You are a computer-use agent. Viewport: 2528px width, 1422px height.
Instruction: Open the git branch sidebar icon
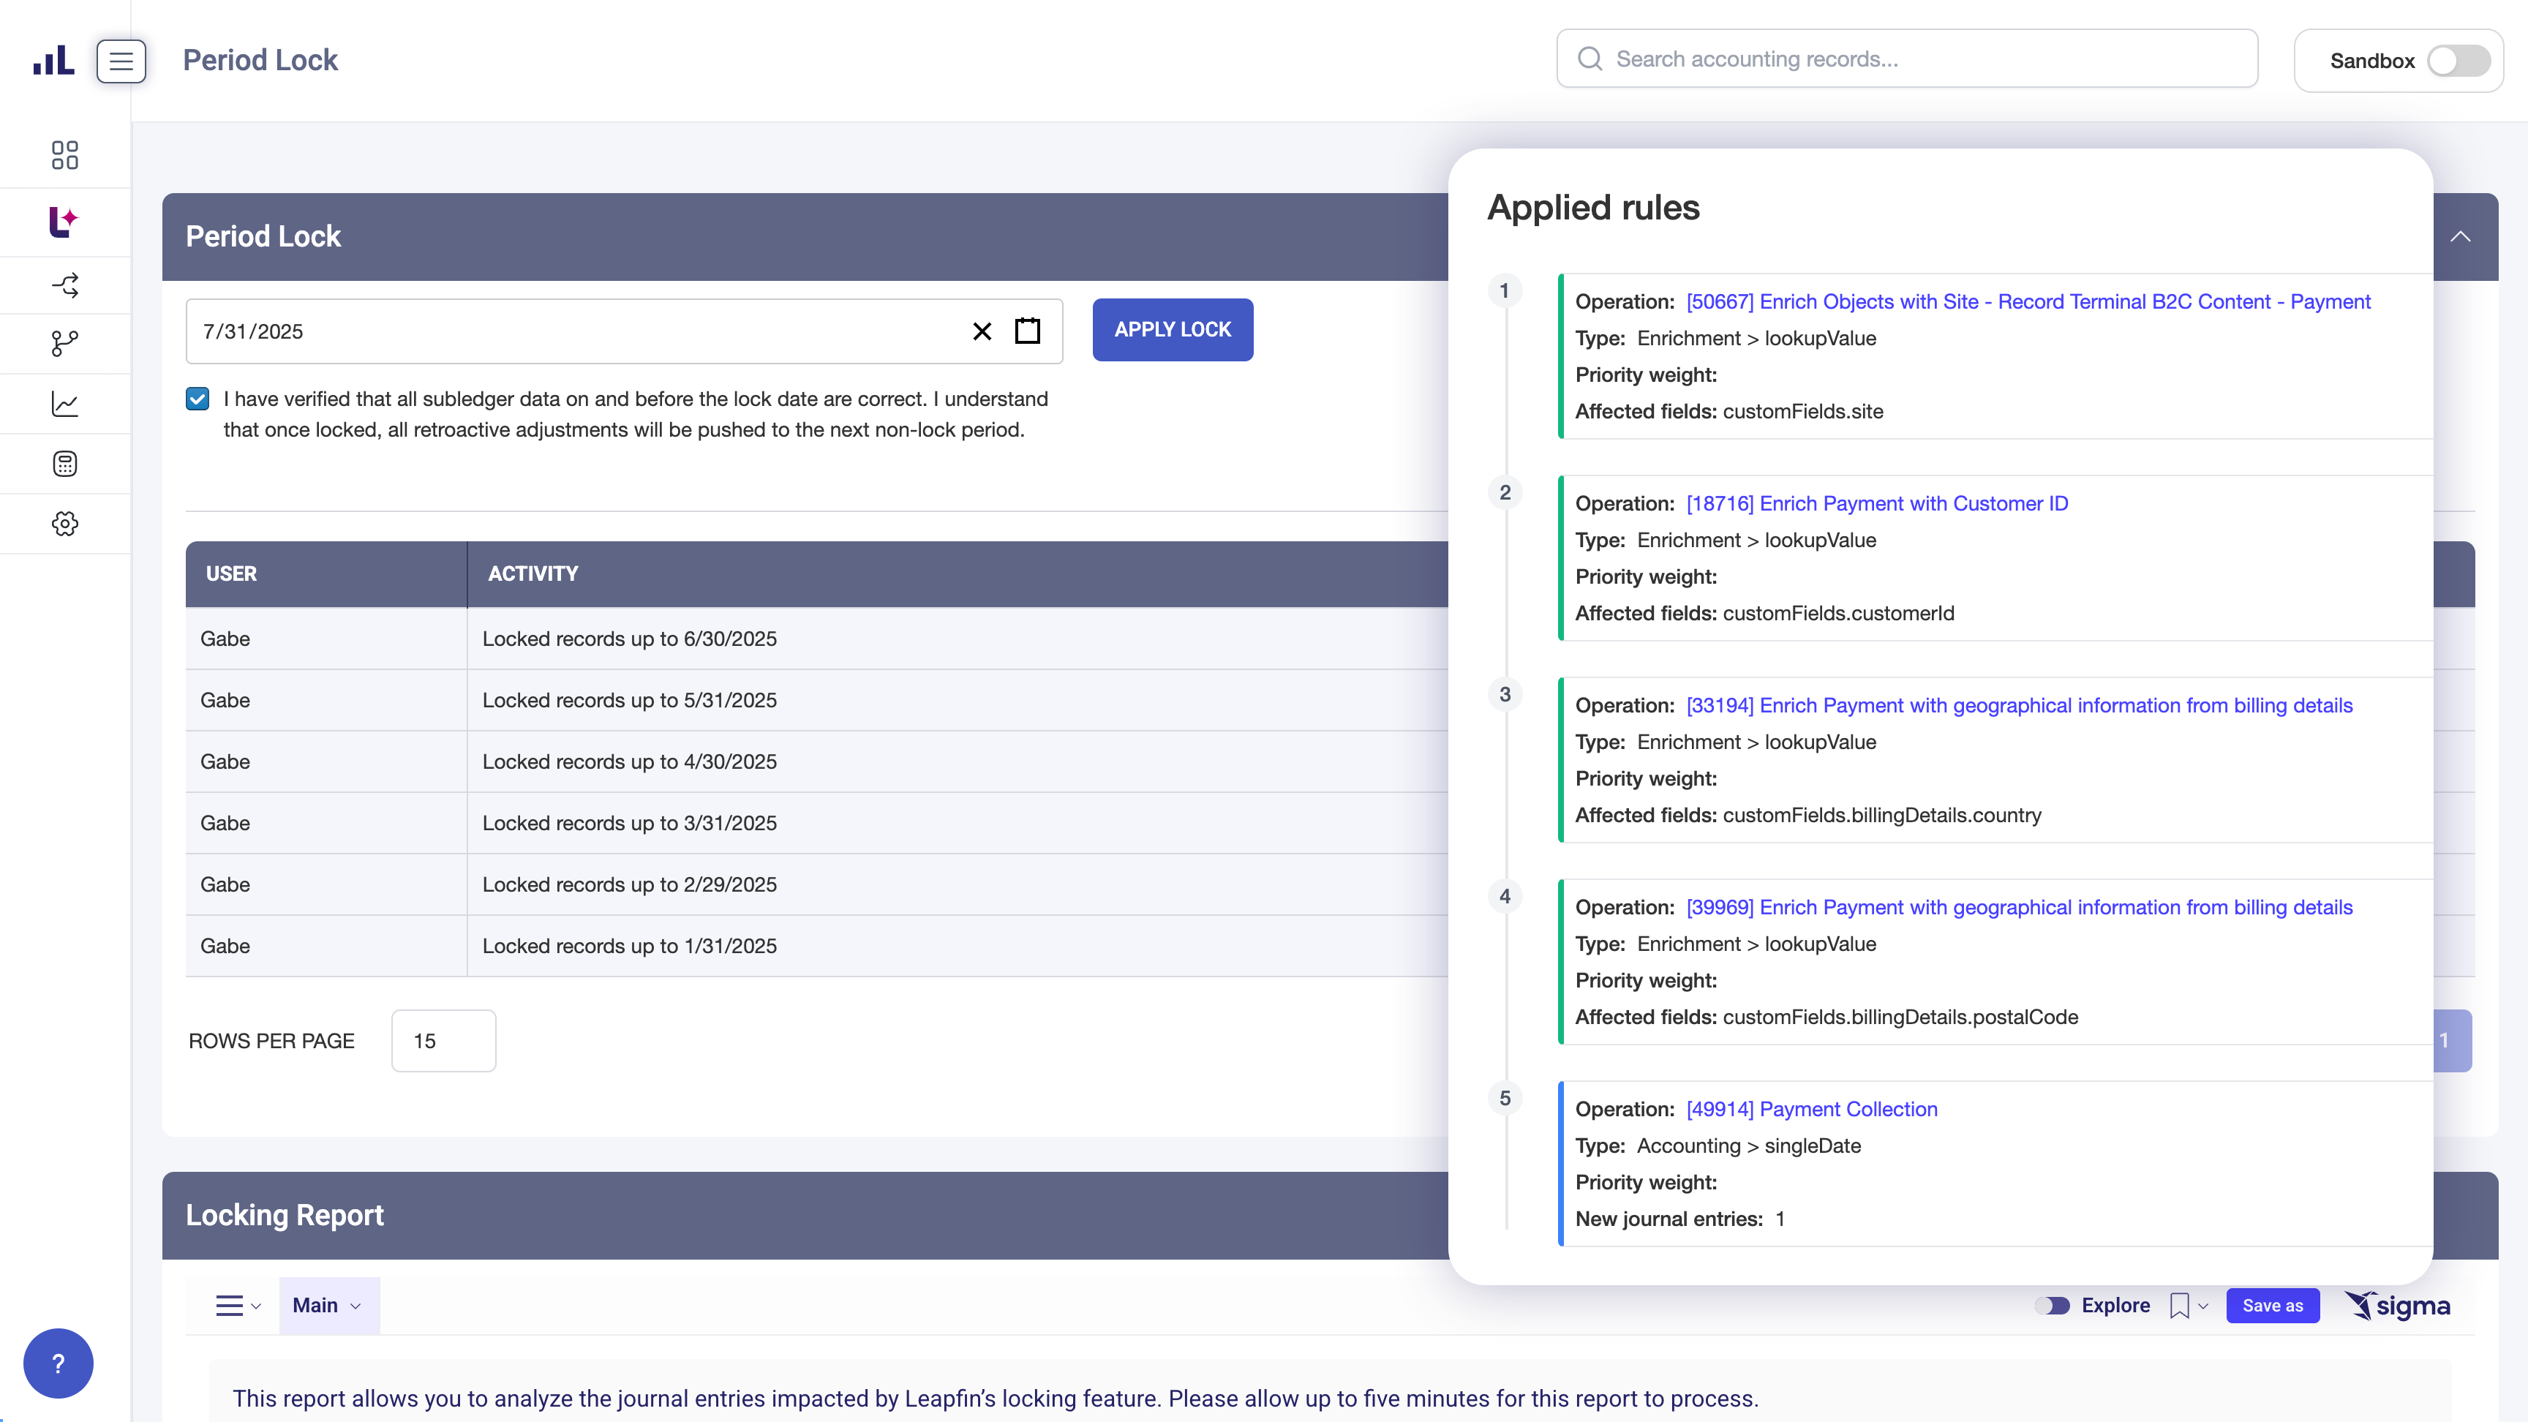pos(65,344)
